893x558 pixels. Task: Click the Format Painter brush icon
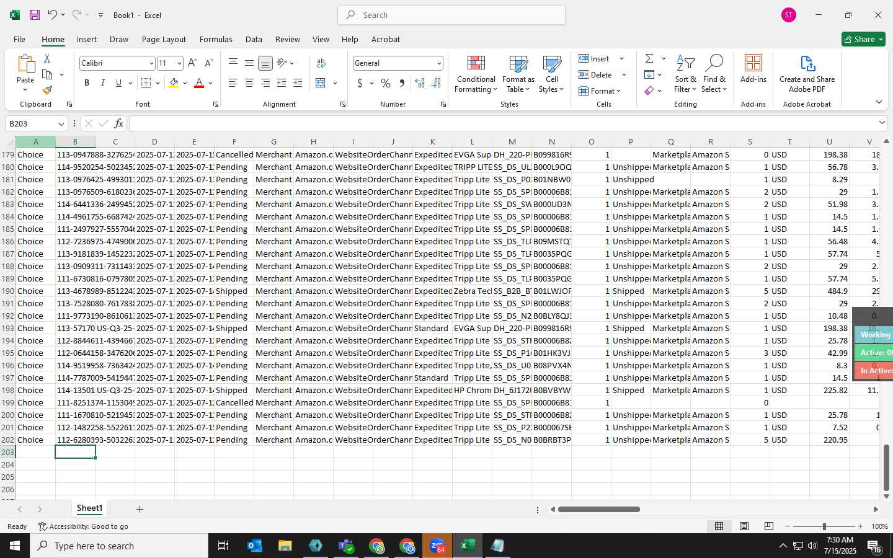(x=47, y=91)
